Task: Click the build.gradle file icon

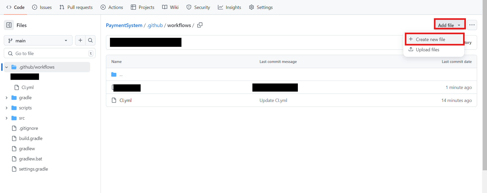Action: click(14, 138)
